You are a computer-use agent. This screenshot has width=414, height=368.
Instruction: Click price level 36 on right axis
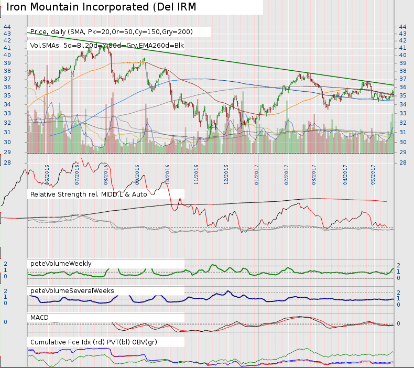(x=402, y=87)
